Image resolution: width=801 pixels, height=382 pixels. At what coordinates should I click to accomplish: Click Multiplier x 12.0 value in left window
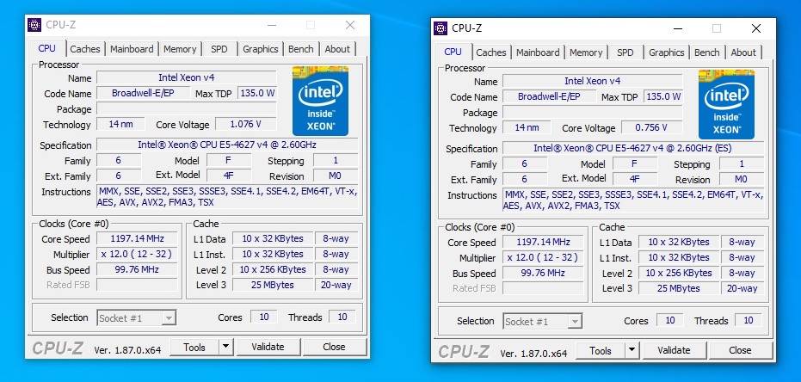pyautogui.click(x=137, y=254)
